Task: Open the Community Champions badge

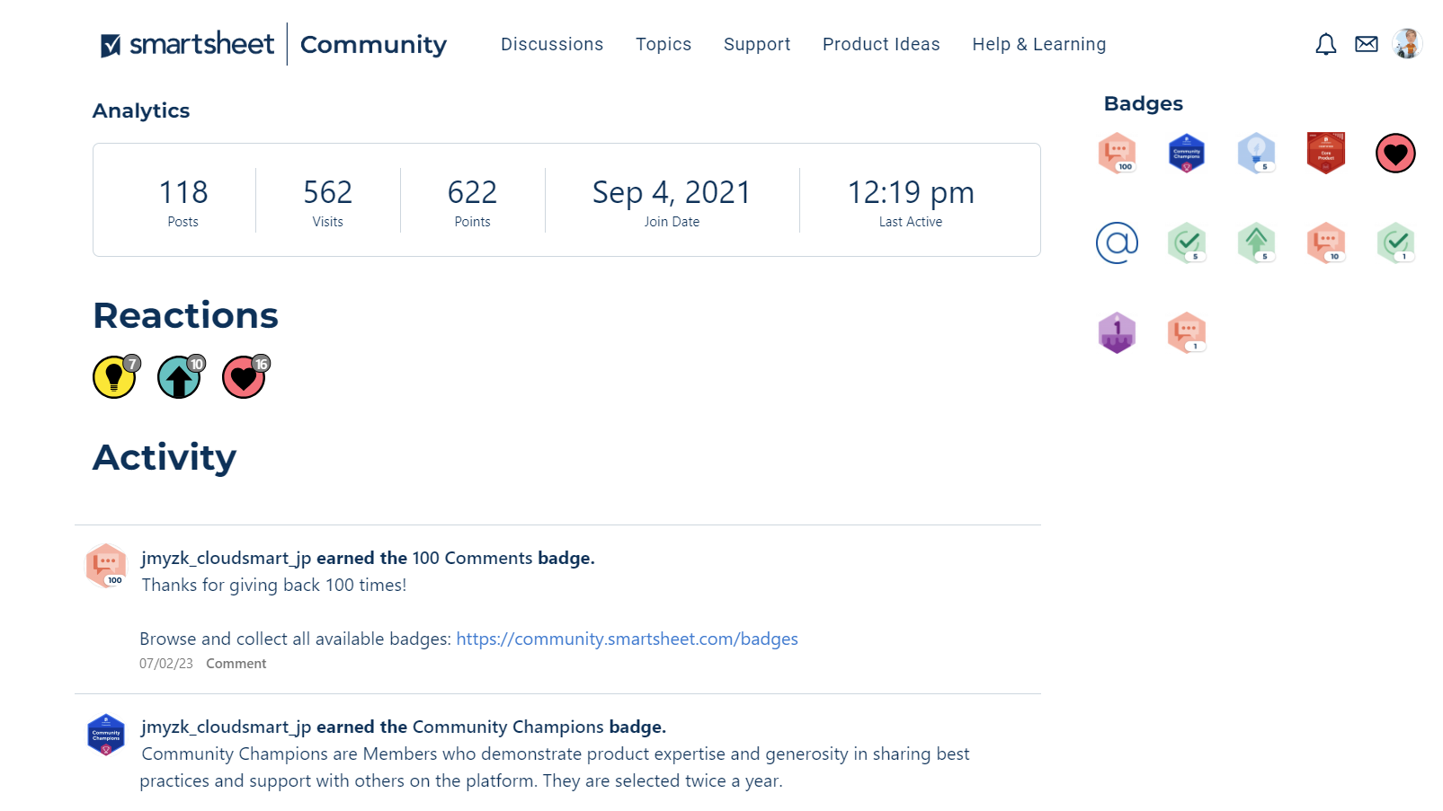Action: (x=1187, y=153)
